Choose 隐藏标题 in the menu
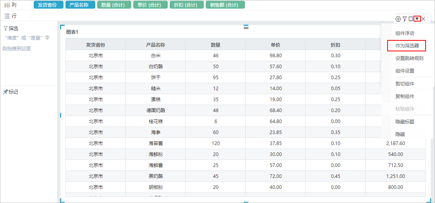This screenshot has height=203, width=435. click(x=405, y=121)
